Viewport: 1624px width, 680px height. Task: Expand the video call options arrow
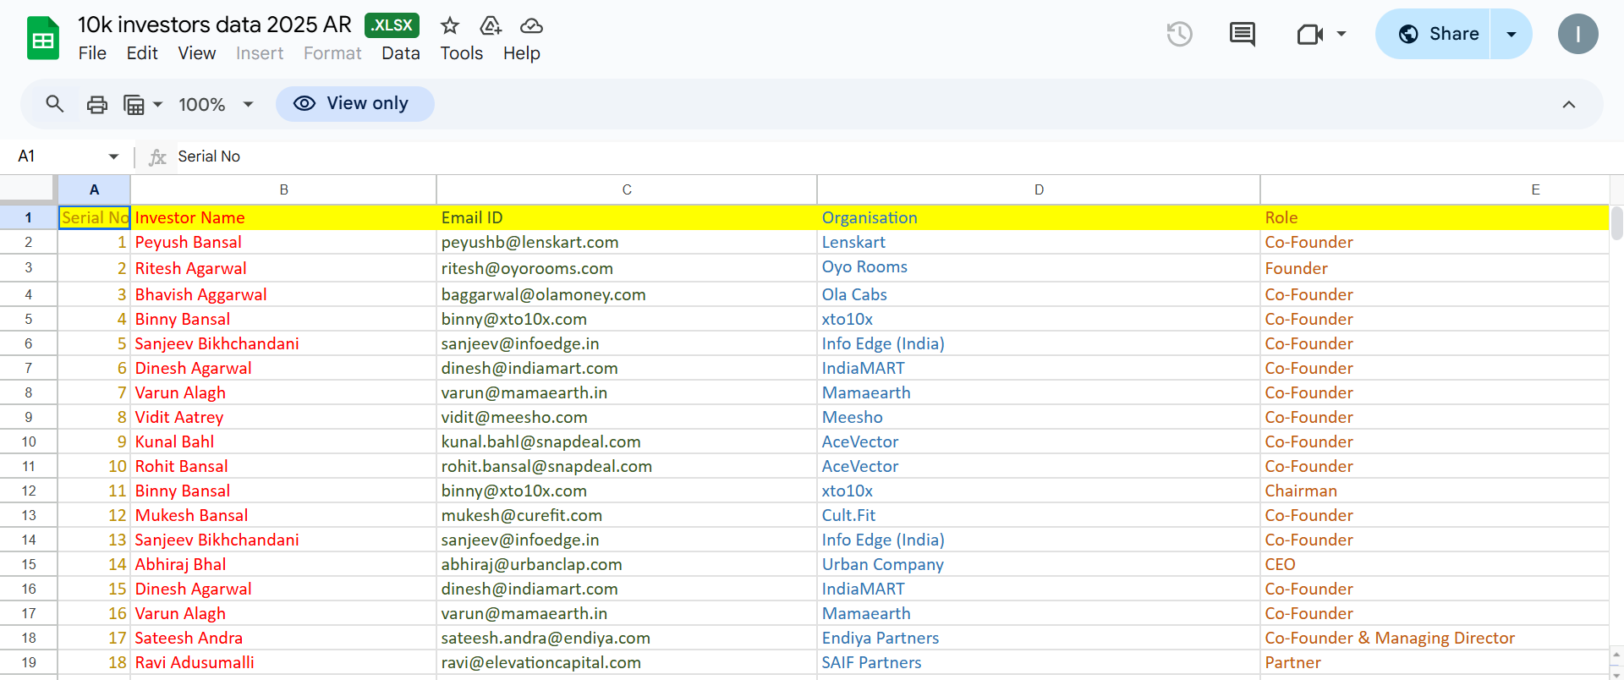click(x=1341, y=34)
